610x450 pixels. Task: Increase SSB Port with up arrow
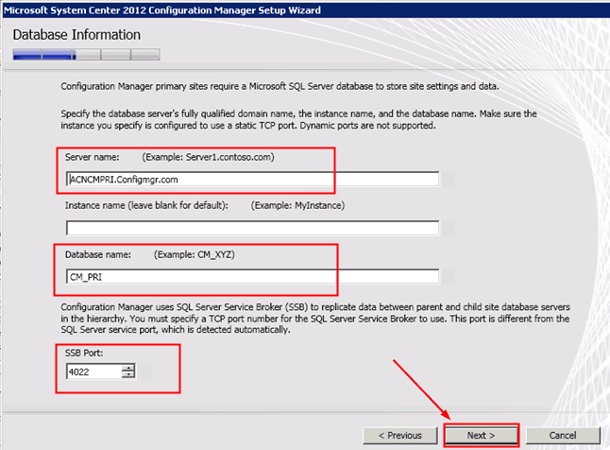point(128,368)
